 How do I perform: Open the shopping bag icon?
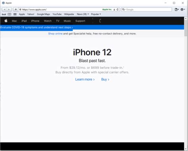(100, 21)
